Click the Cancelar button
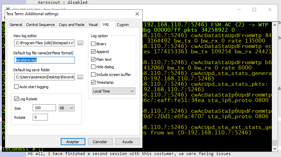Viewport: 281px width, 157px height. coord(100,142)
